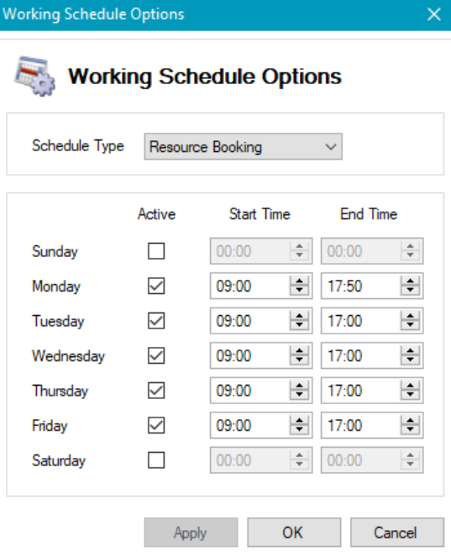Uncheck the Wednesday active checkbox

pyautogui.click(x=156, y=355)
